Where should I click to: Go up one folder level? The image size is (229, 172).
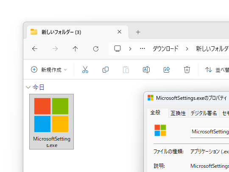click(75, 49)
